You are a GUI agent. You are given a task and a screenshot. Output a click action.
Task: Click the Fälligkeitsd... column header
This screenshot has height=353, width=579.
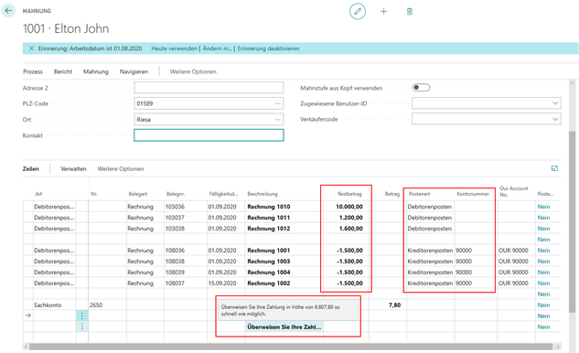(223, 194)
